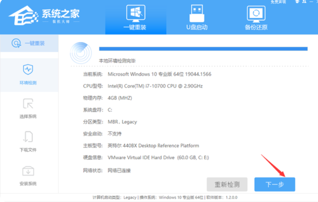Click the 一键重装 sidebar header icon
This screenshot has height=202, width=318.
(16, 43)
